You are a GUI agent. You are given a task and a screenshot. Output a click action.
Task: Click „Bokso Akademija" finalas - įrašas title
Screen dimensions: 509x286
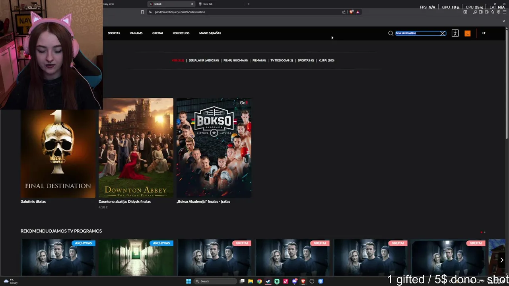(x=203, y=202)
